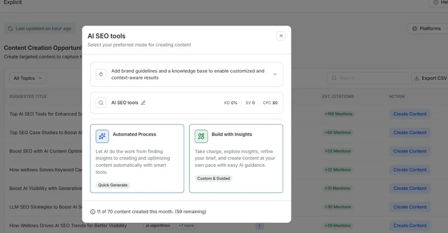Viewport: 448px width, 233px height.
Task: Expand the brand guidelines chevron
Action: 275,74
